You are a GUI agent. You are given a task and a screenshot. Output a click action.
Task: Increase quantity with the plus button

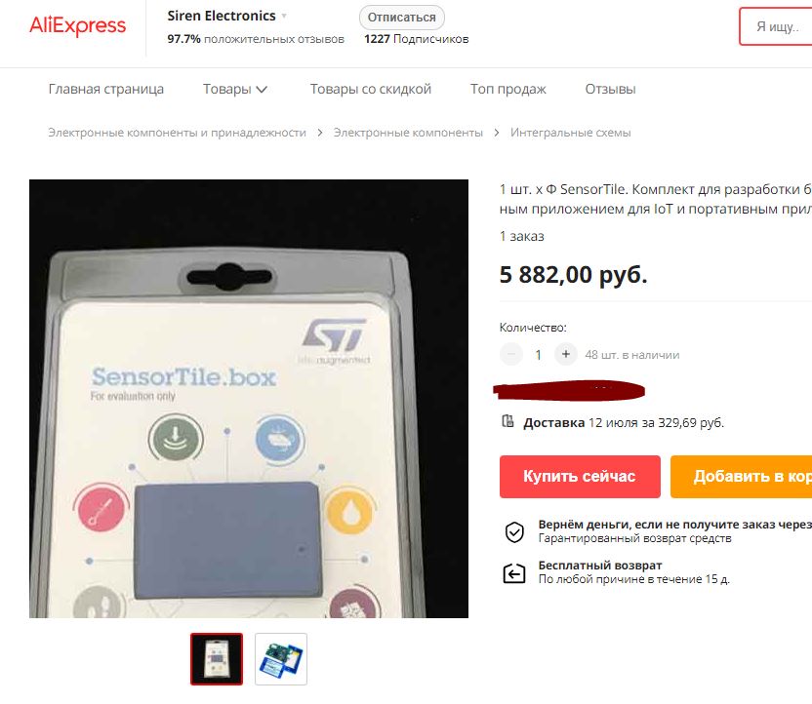point(565,354)
